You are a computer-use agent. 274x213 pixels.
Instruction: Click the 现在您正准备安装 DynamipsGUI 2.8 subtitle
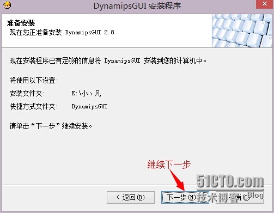tap(62, 32)
